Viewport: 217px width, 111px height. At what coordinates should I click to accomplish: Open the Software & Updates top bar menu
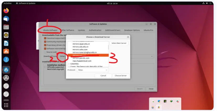pos(26,3)
